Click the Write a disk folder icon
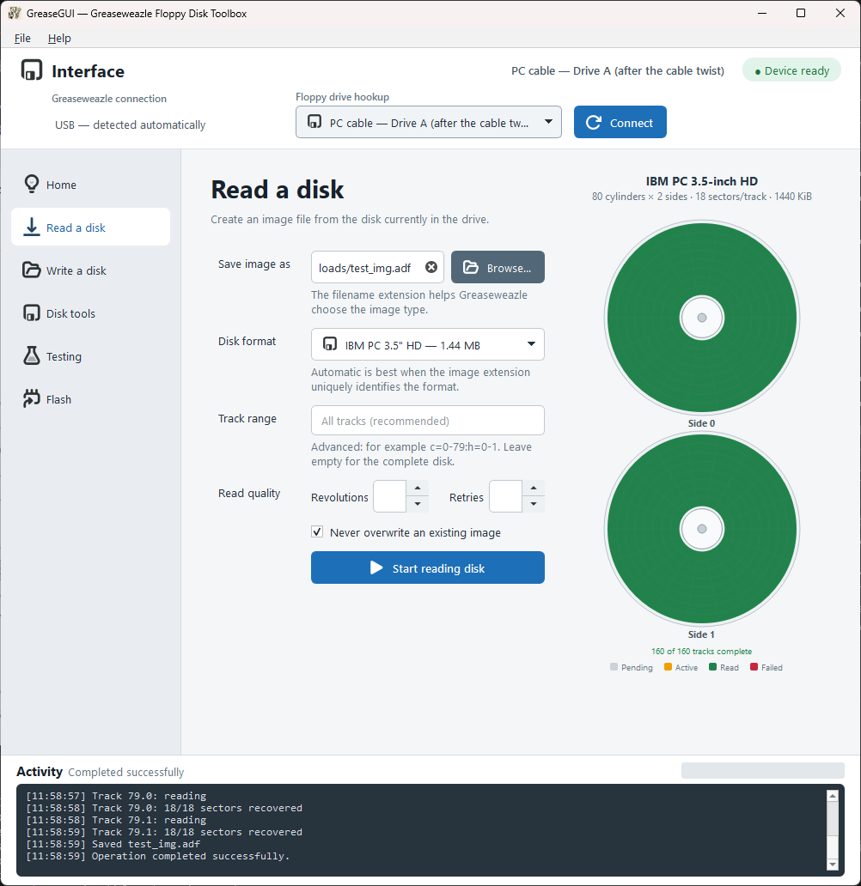The width and height of the screenshot is (861, 886). tap(32, 270)
